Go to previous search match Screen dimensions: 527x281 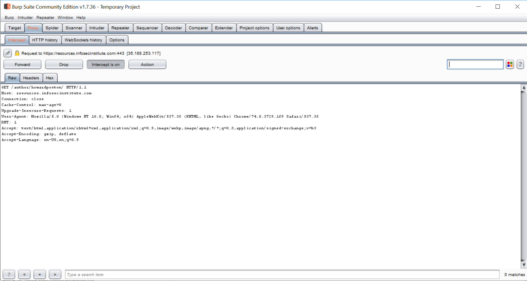pos(24,274)
